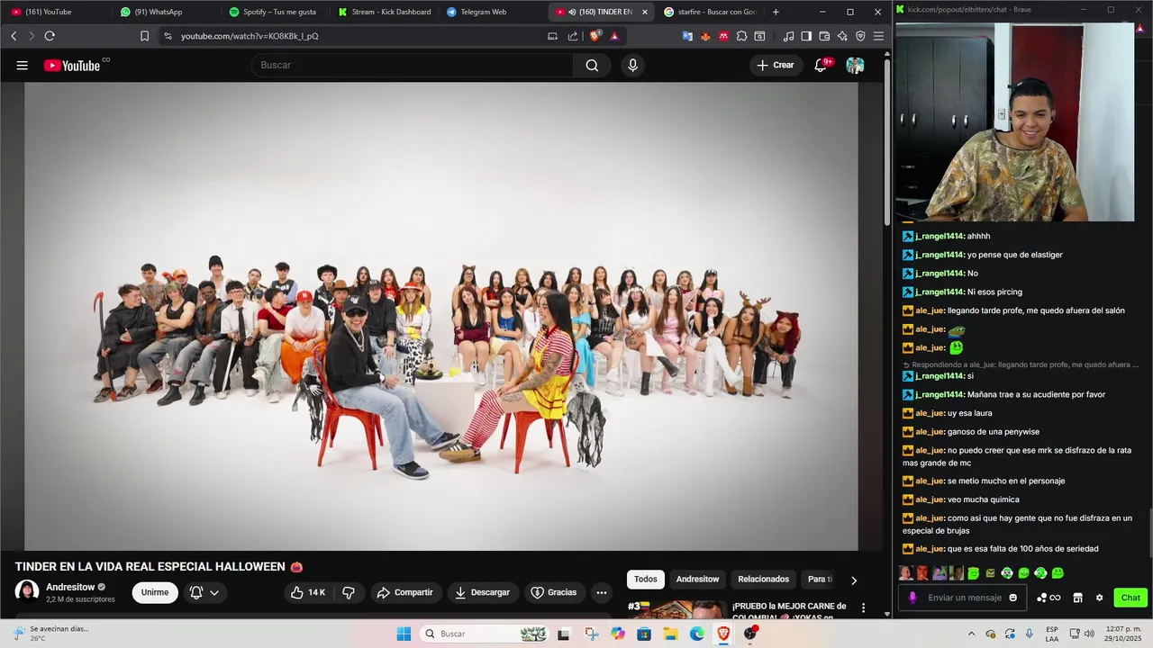The width and height of the screenshot is (1153, 648).
Task: Open Kick chat settings gear
Action: click(x=1099, y=598)
